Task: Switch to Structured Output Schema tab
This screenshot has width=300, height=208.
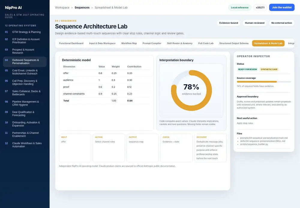Action: 234,43
